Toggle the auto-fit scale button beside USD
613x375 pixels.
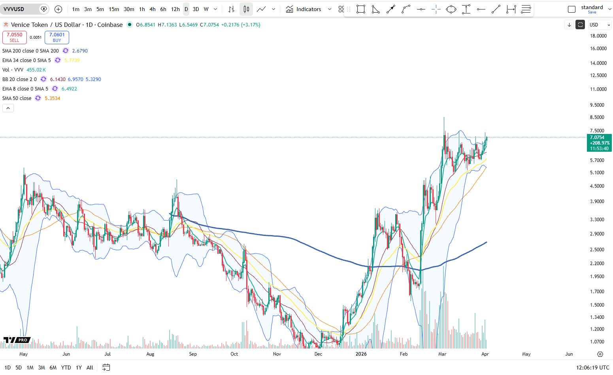click(x=580, y=25)
